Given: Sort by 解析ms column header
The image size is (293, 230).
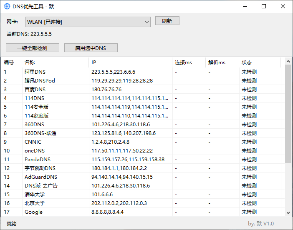Looking at the screenshot, I should (x=222, y=62).
